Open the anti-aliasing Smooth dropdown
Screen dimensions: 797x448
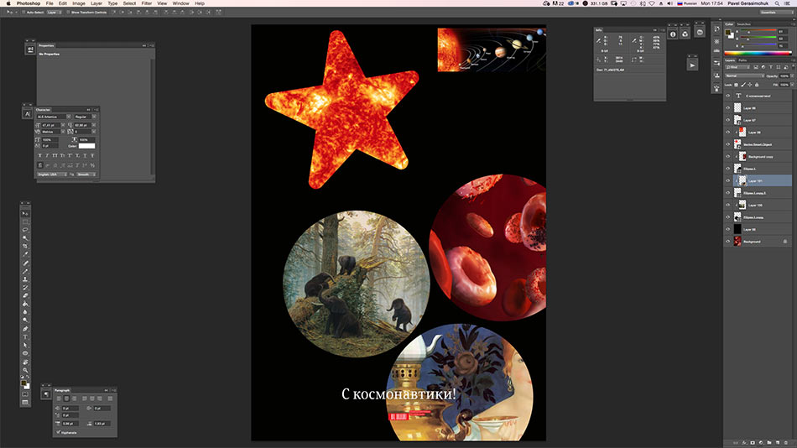pos(86,175)
